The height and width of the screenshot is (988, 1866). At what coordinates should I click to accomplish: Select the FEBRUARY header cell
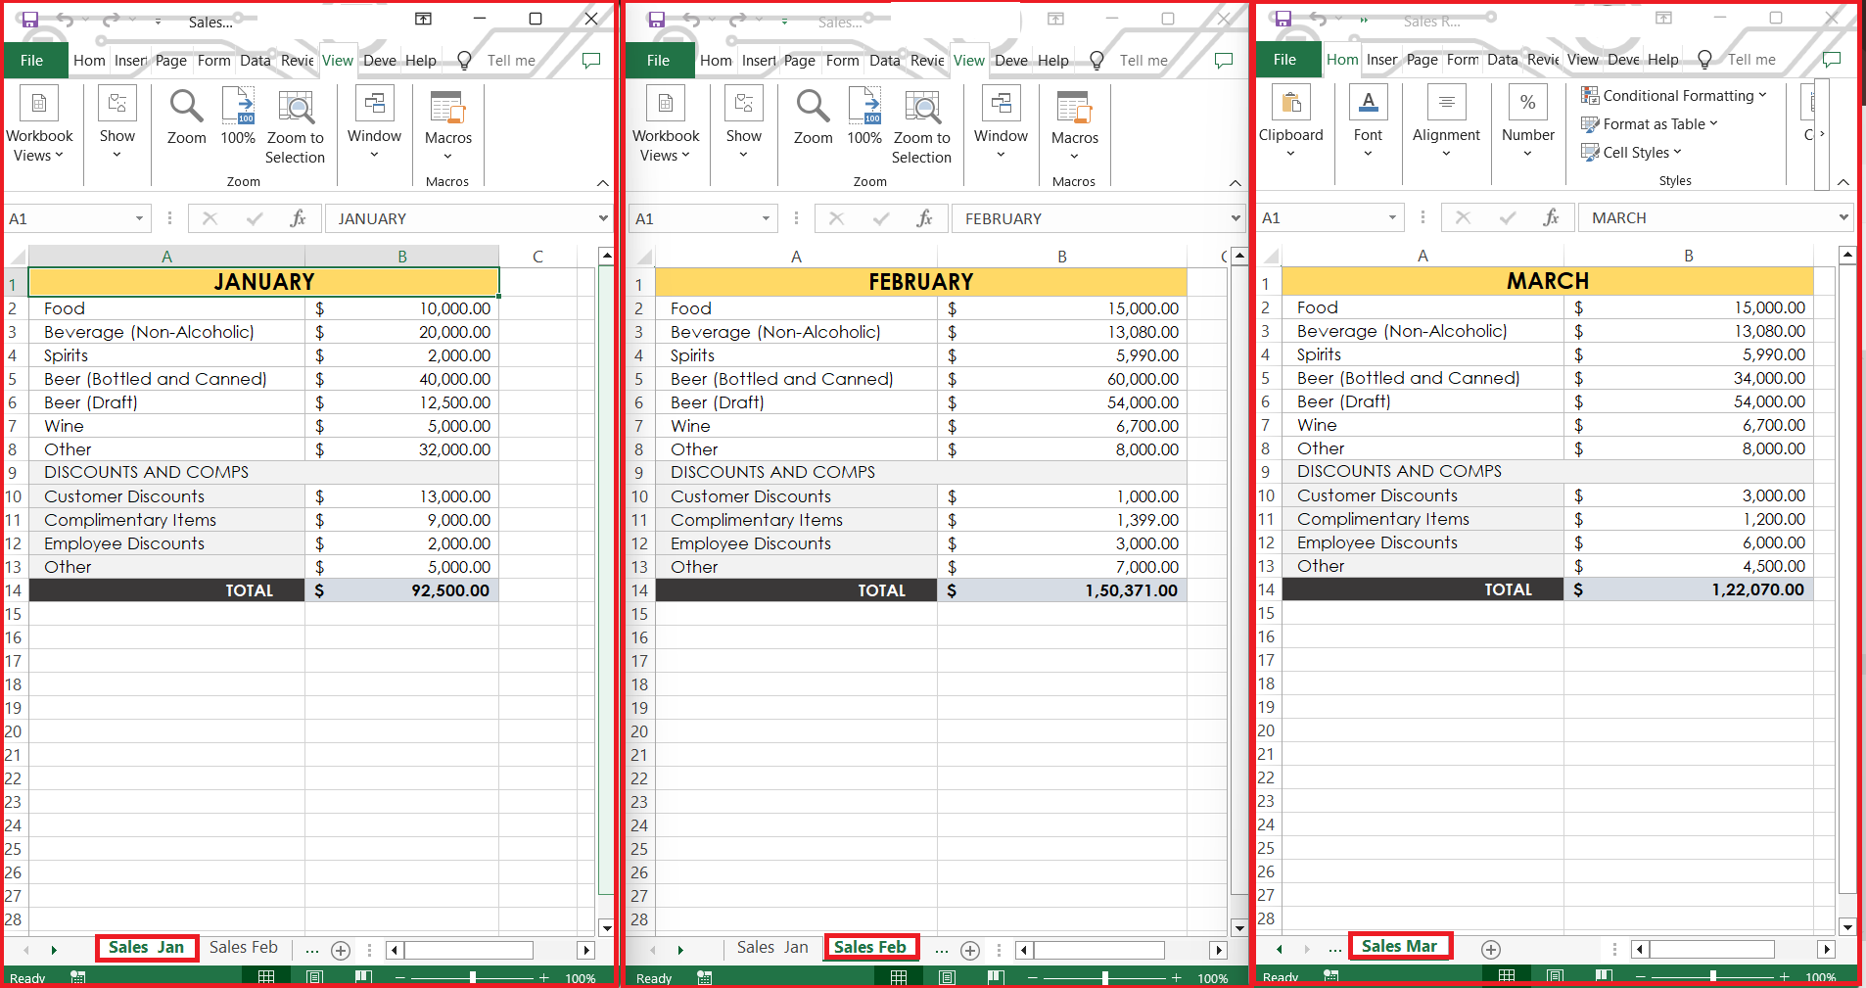coord(920,282)
